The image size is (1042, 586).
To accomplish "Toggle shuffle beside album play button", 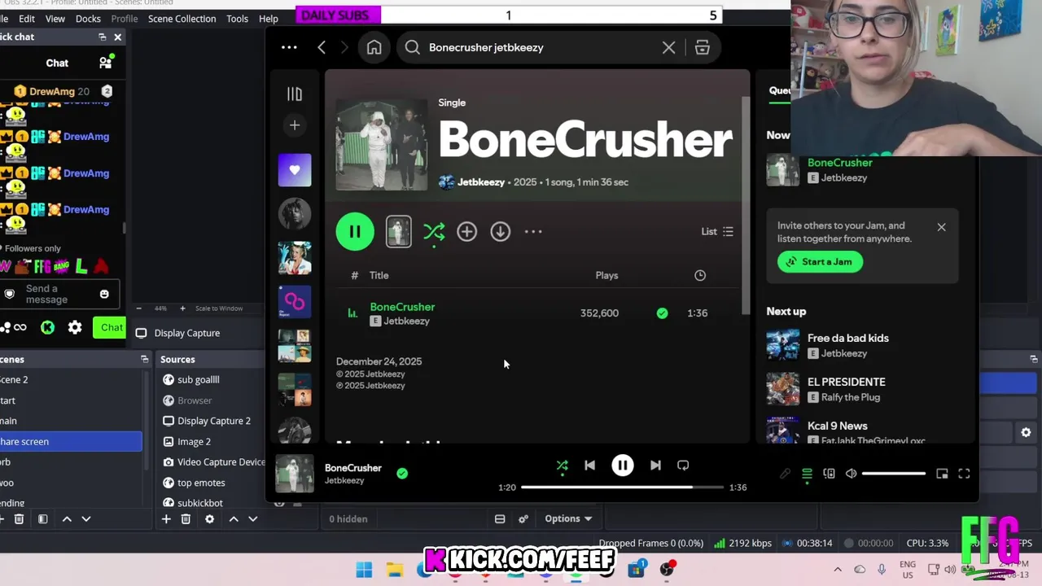I will click(x=434, y=233).
